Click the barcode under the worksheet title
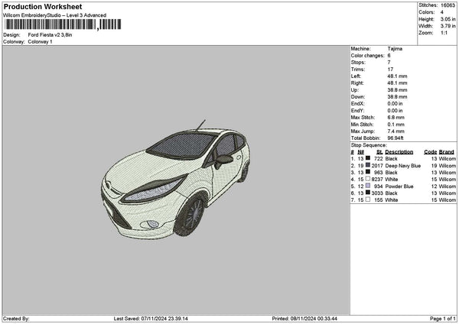This screenshot has height=324, width=459. [x=63, y=24]
